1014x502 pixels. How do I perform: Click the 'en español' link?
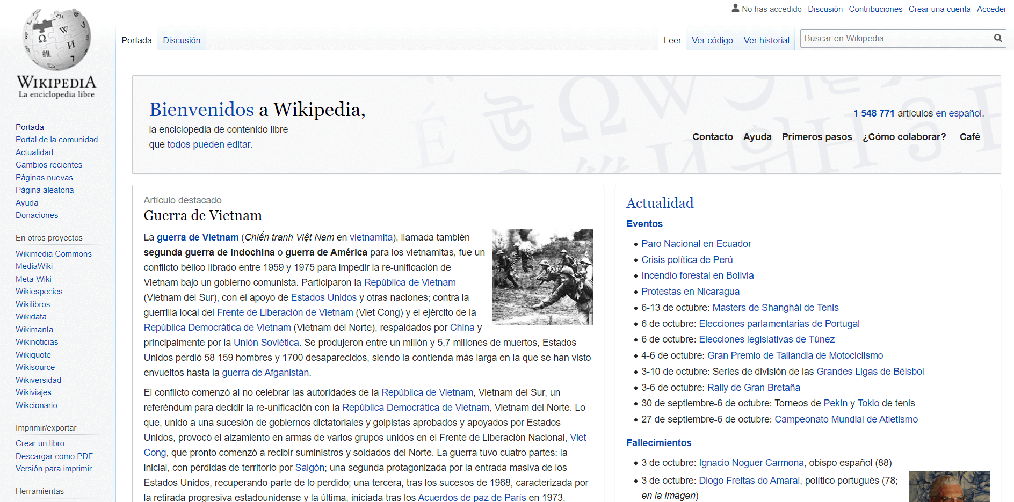click(x=959, y=113)
